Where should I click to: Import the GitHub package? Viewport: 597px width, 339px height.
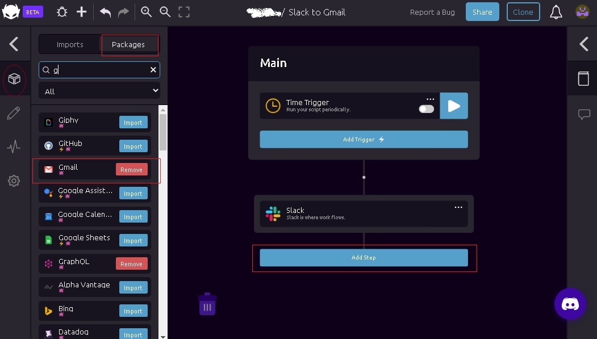[133, 146]
